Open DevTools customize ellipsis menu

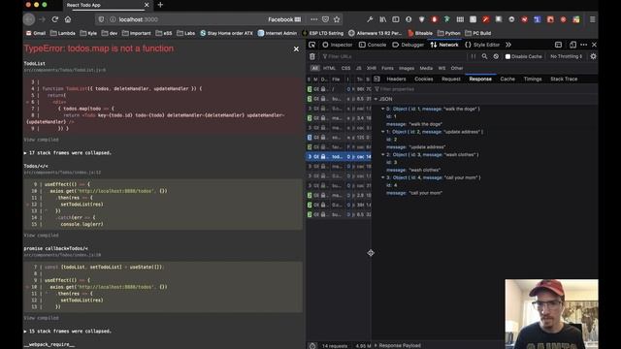tap(584, 45)
